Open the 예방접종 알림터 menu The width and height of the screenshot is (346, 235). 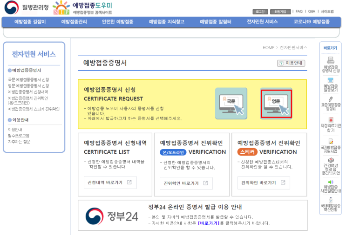tap(215, 21)
